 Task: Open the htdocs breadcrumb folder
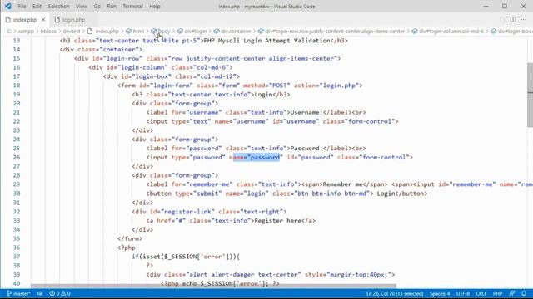(48, 32)
